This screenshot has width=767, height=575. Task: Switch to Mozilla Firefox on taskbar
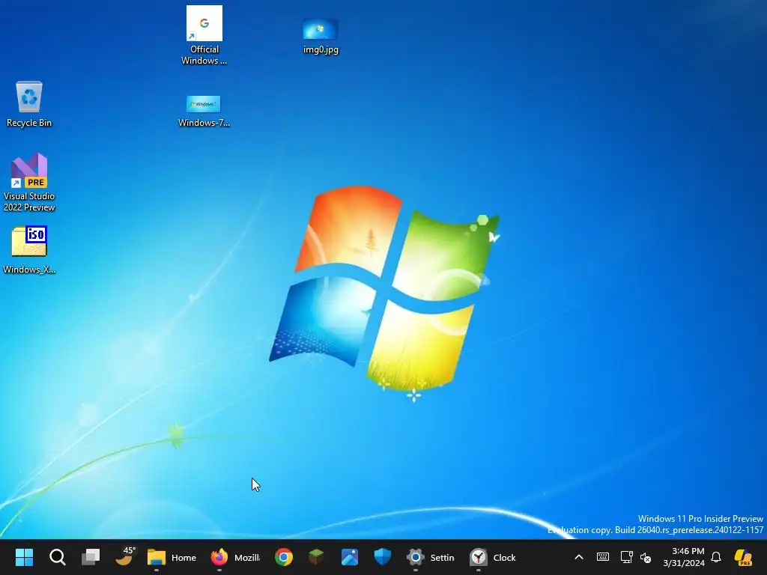[x=235, y=557]
